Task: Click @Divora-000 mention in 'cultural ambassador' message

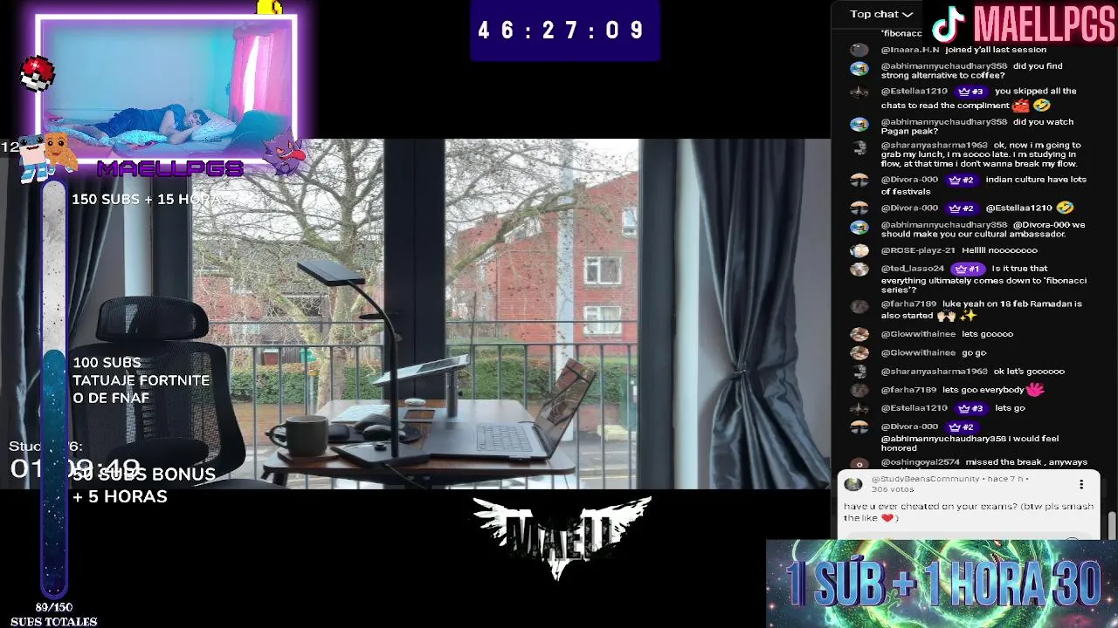Action: [1041, 225]
